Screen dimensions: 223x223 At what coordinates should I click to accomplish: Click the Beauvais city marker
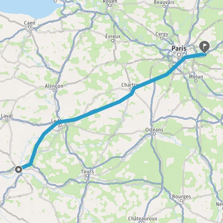[x=164, y=6]
